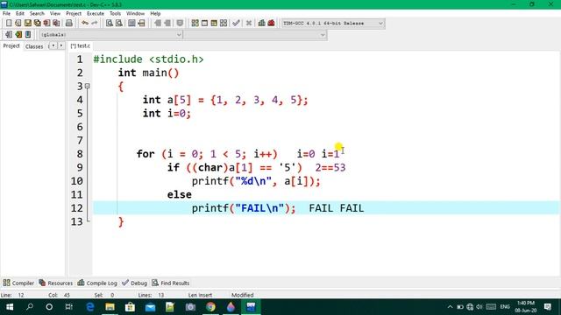Open Google Chrome from the taskbar

pyautogui.click(x=210, y=307)
